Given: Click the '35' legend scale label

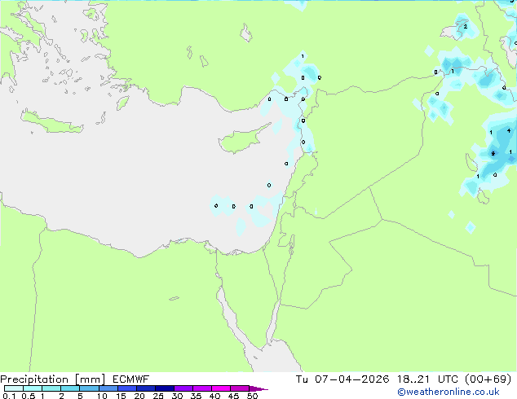Looking at the screenshot, I should (x=197, y=396).
